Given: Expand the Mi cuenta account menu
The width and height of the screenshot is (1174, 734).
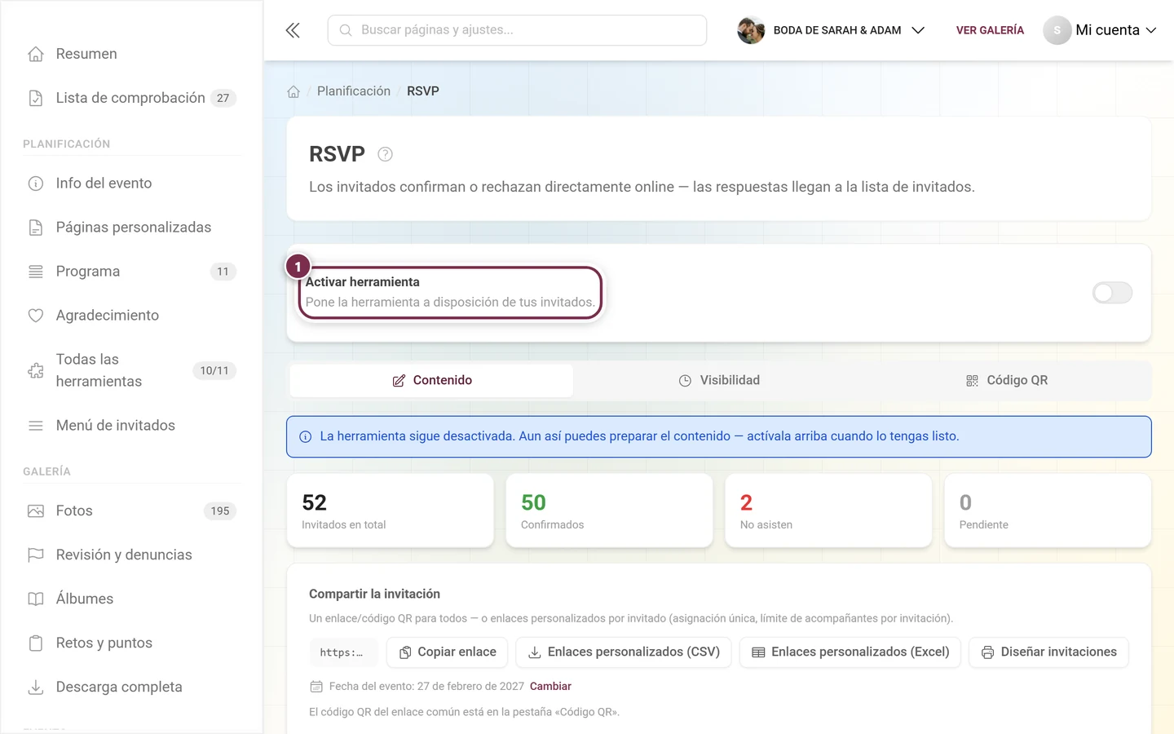Looking at the screenshot, I should [1100, 30].
